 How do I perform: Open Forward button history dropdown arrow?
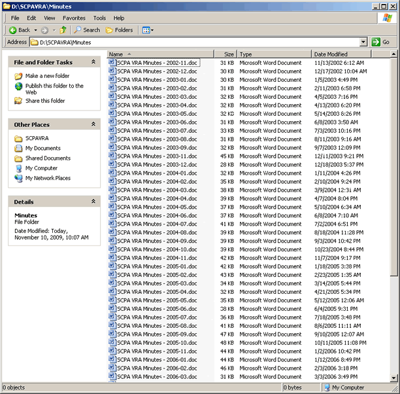pos(54,30)
